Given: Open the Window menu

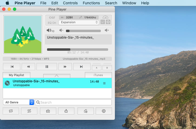Looking at the screenshot, I should tap(129, 3).
